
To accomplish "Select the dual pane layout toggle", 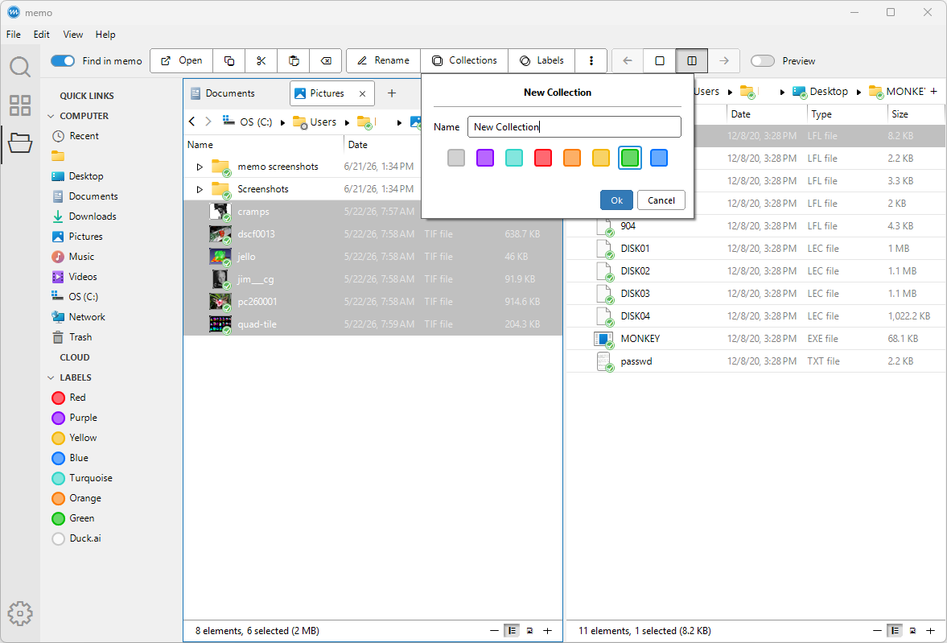I will [x=692, y=60].
